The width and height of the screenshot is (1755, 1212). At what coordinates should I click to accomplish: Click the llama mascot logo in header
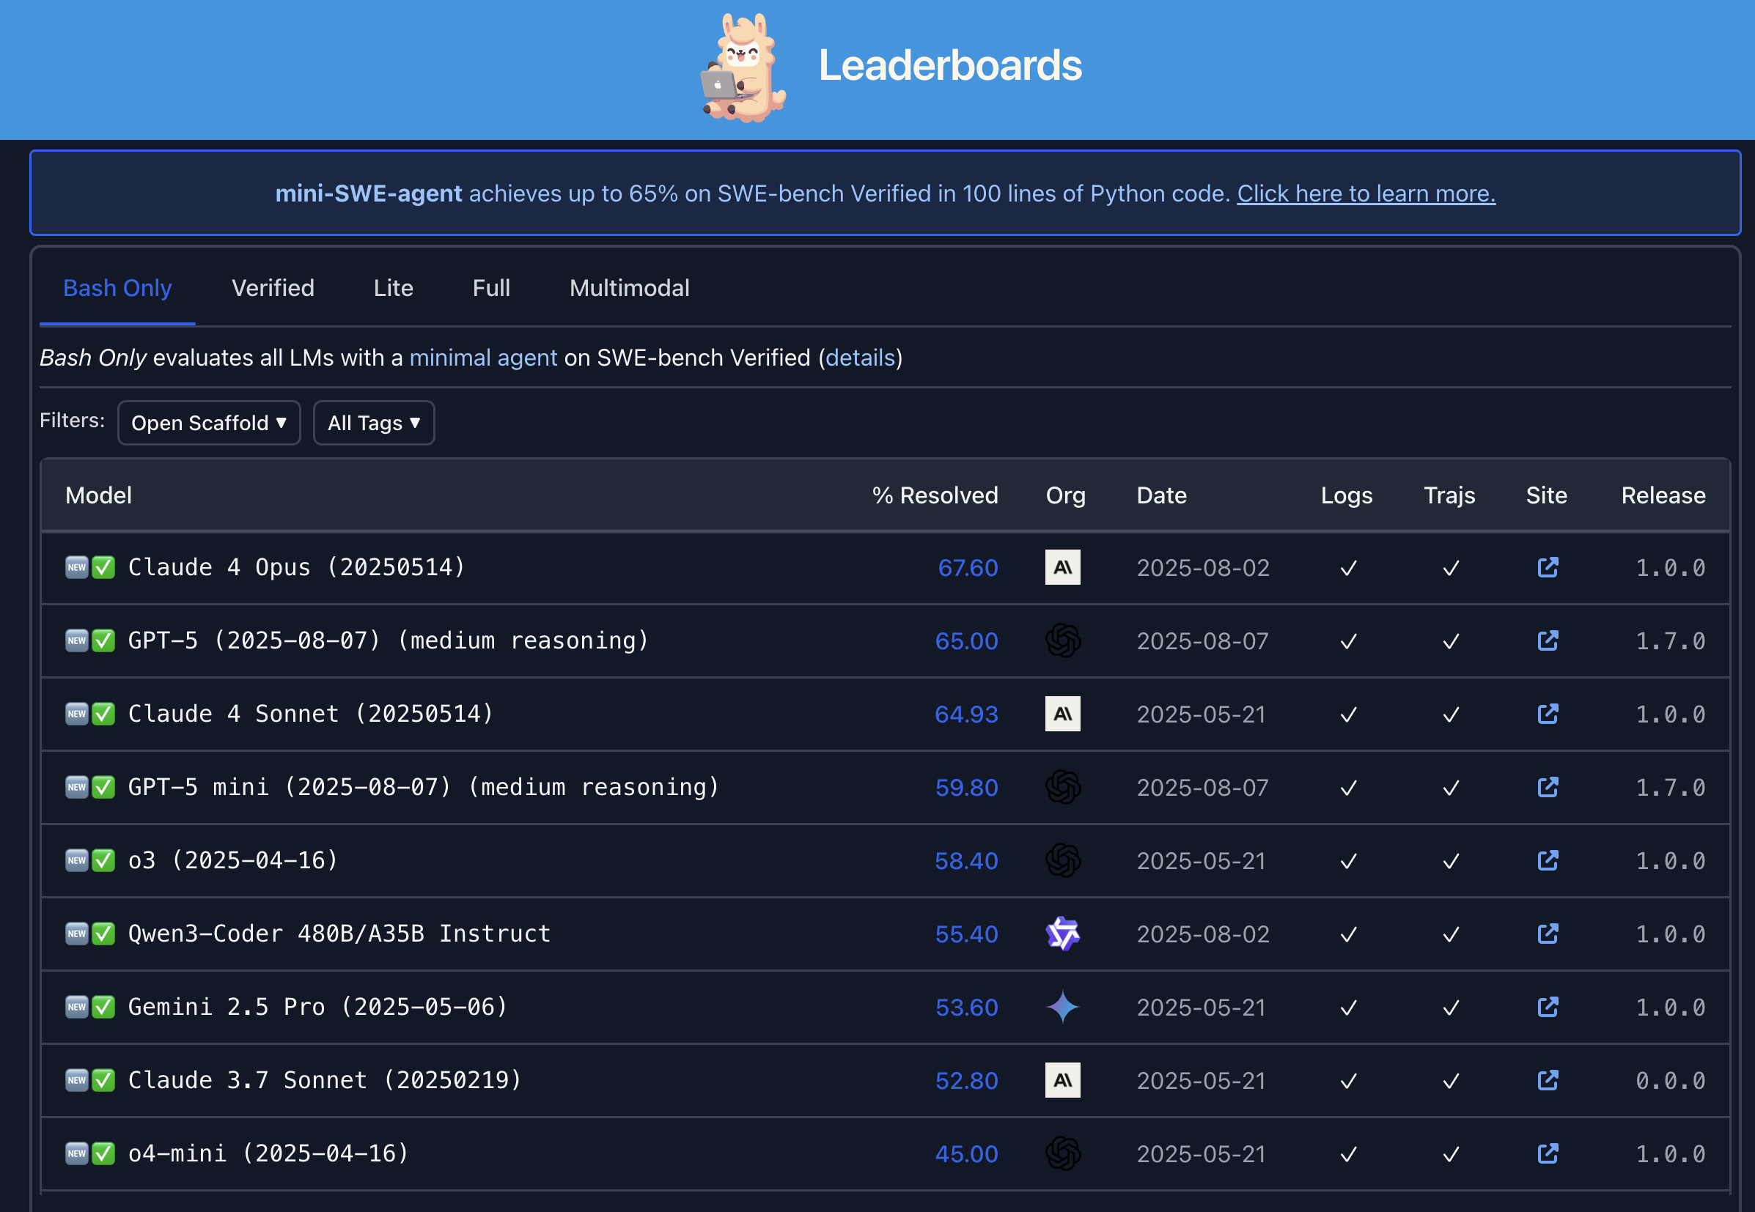point(743,68)
